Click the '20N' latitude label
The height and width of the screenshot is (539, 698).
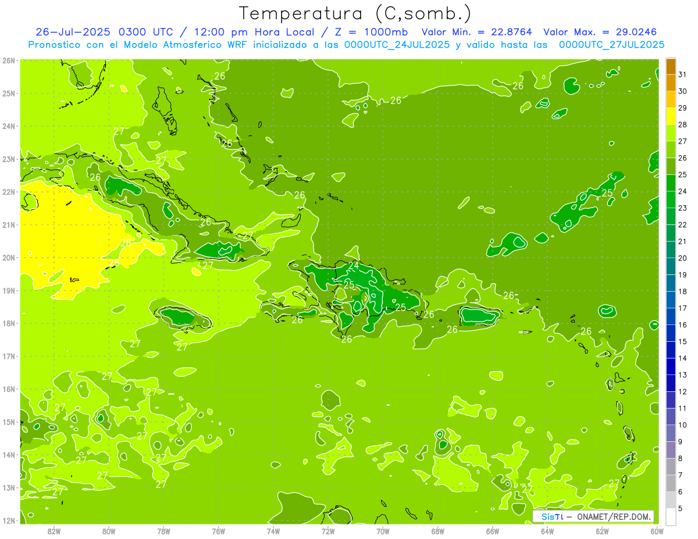tap(8, 258)
